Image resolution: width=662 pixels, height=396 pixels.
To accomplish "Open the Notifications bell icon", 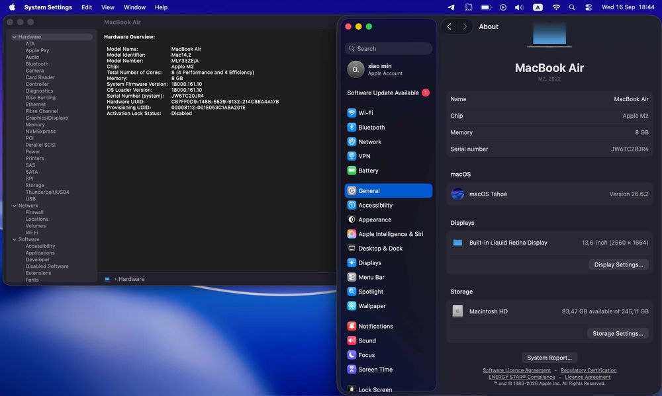I will [x=352, y=326].
